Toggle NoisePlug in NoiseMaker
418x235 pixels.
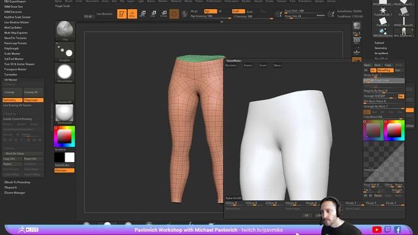385,70
